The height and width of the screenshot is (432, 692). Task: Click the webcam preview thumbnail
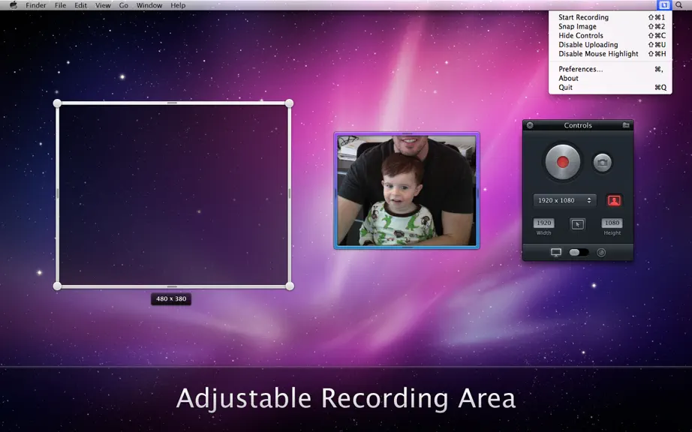point(407,190)
